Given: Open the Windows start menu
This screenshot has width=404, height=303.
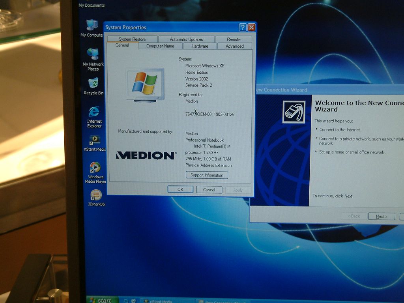Looking at the screenshot, I should coord(102,300).
